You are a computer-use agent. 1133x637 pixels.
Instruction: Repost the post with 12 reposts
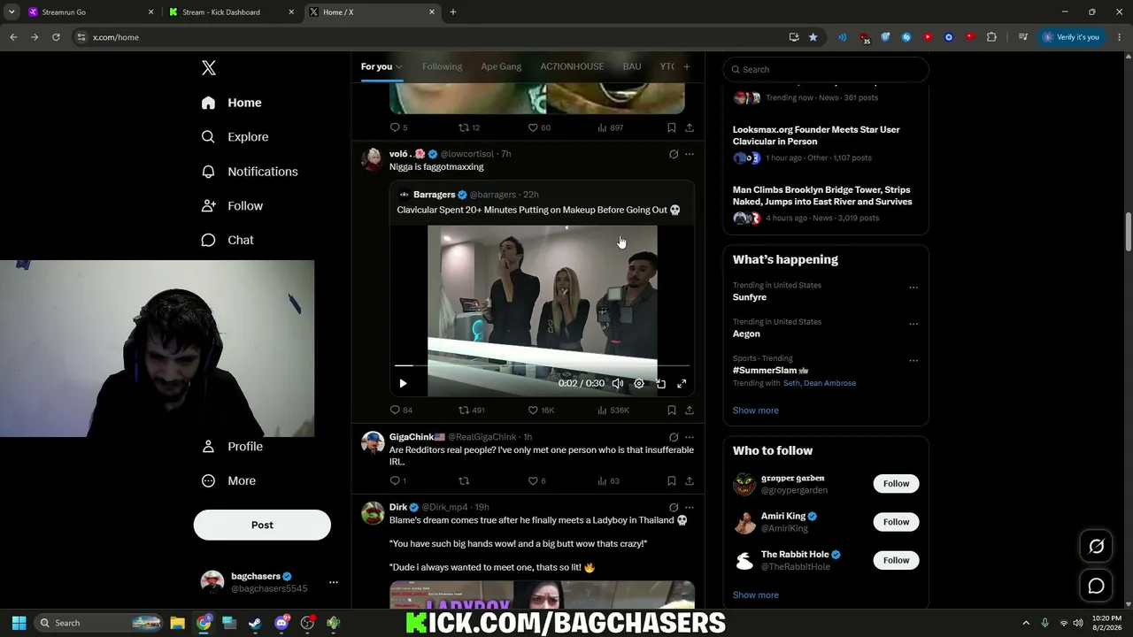coord(469,127)
